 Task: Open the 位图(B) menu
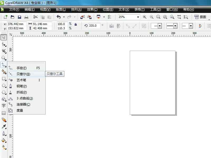coord(108,9)
